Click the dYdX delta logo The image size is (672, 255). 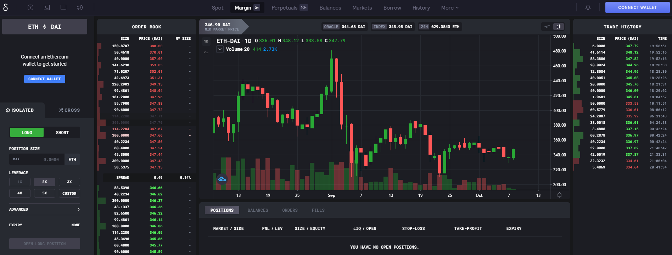5,7
